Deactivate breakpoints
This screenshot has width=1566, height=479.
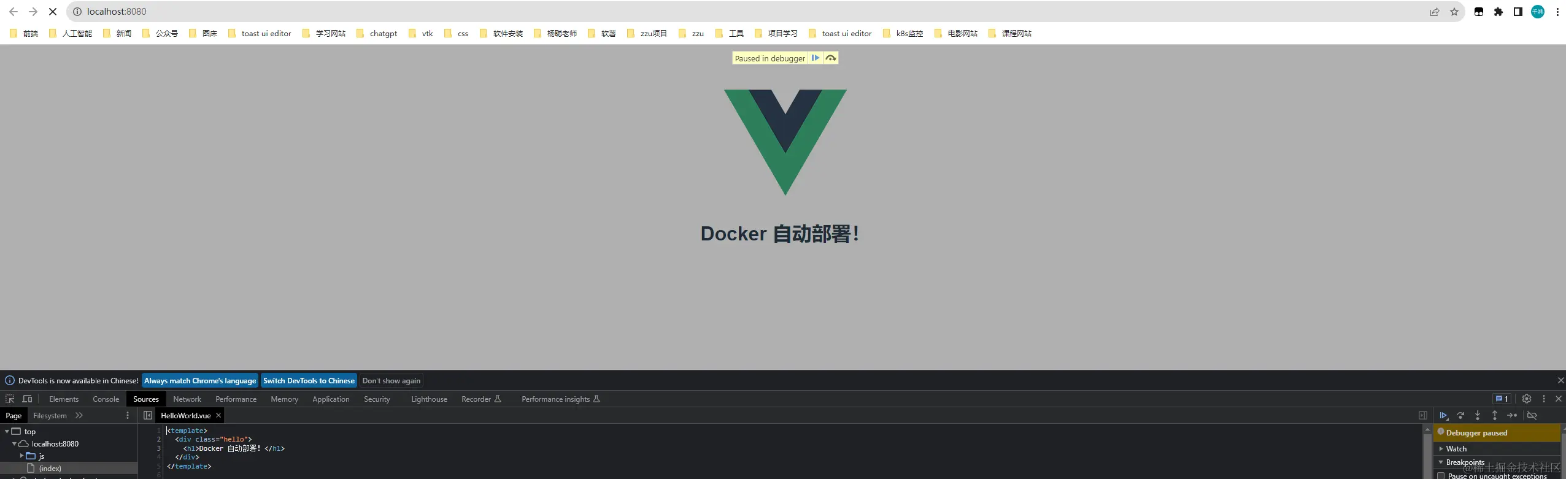tap(1532, 415)
